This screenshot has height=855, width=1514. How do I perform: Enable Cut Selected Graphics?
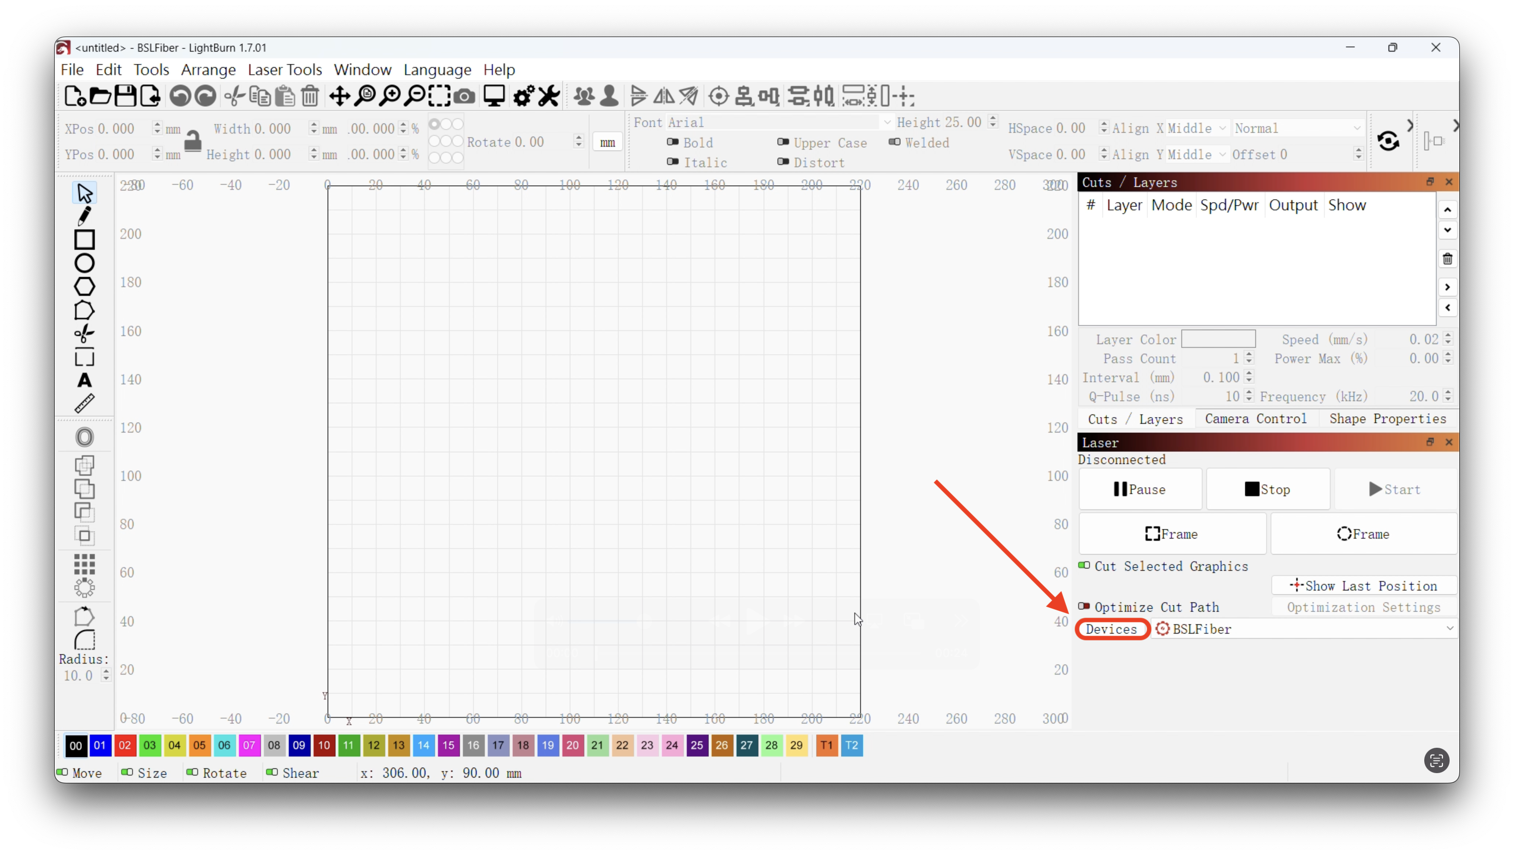[x=1083, y=566]
